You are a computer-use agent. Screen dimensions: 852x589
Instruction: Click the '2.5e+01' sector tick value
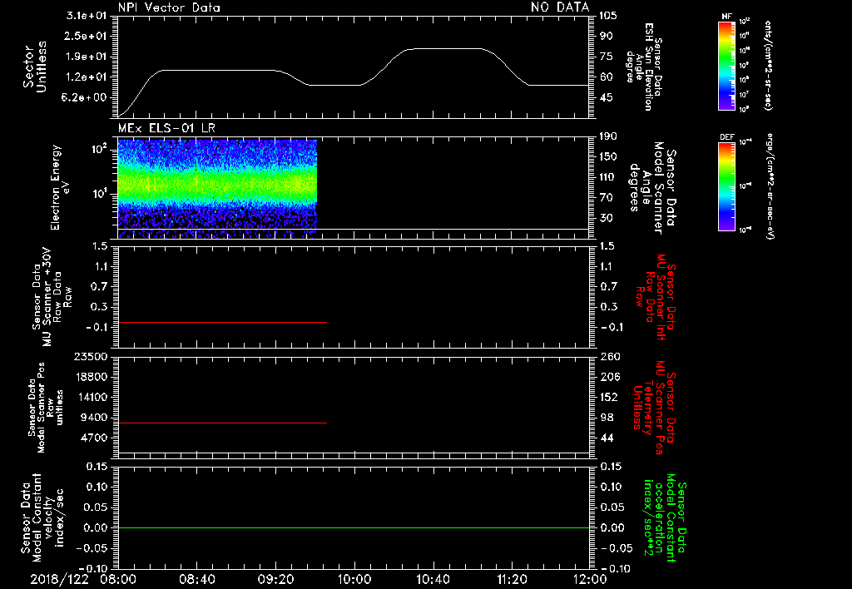pos(87,37)
